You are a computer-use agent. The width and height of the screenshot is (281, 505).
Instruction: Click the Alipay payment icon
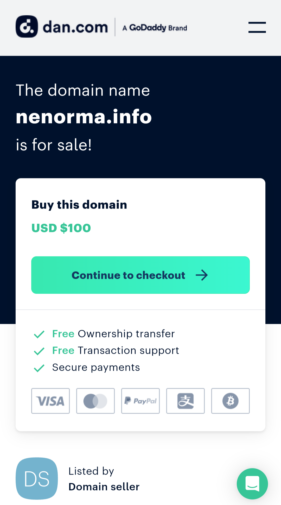186,401
